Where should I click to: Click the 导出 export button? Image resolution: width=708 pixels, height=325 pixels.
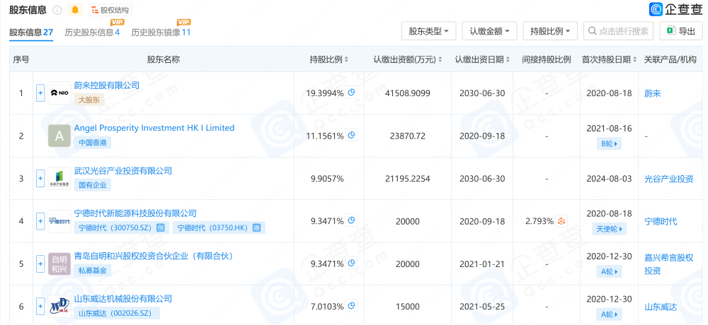[681, 31]
